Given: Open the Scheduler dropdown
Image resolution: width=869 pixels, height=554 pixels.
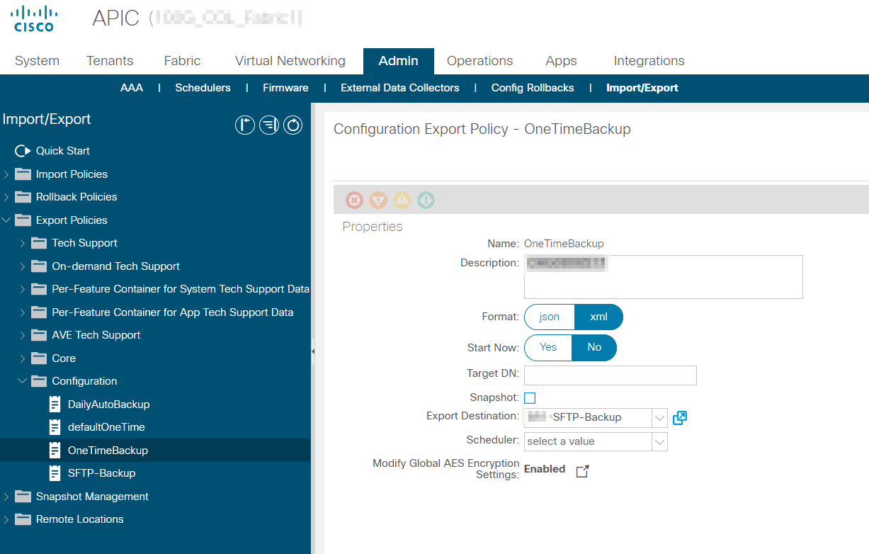Looking at the screenshot, I should click(x=659, y=442).
